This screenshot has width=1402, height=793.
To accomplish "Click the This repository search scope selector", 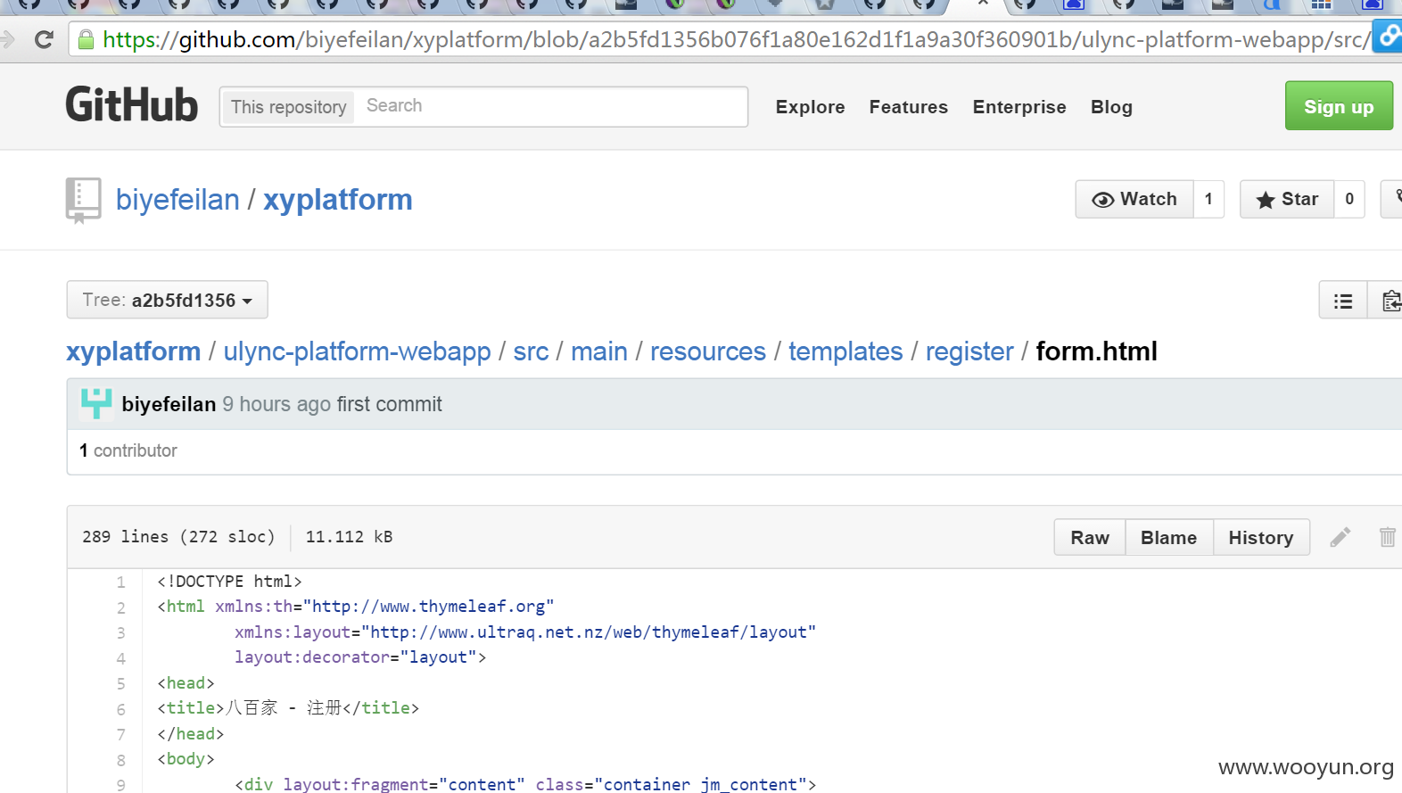I will tap(288, 107).
